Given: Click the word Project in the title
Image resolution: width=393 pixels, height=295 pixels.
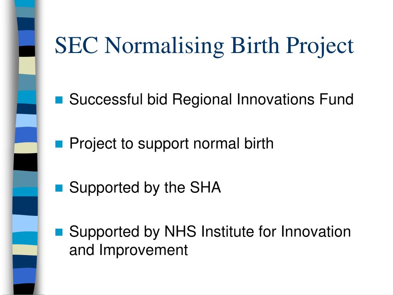Looking at the screenshot, I should pyautogui.click(x=320, y=46).
